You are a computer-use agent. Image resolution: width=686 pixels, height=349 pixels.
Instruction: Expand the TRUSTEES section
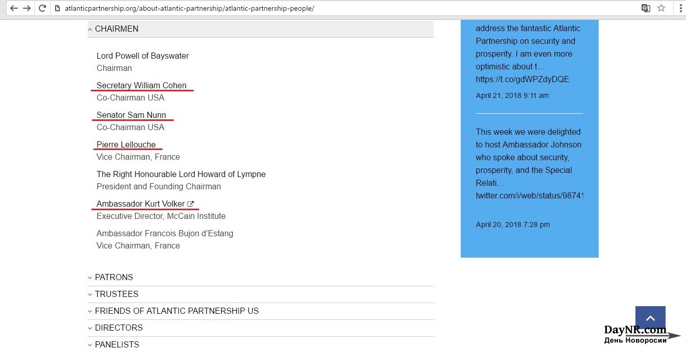[261, 294]
